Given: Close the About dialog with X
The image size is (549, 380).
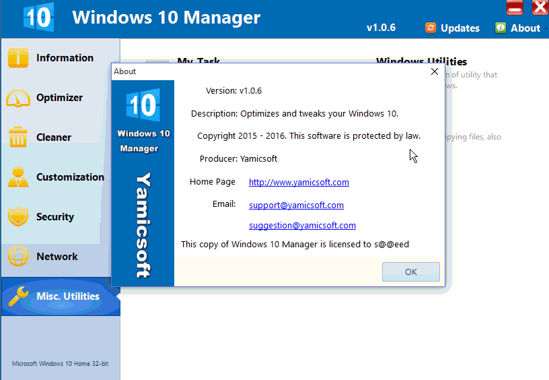Looking at the screenshot, I should 434,71.
